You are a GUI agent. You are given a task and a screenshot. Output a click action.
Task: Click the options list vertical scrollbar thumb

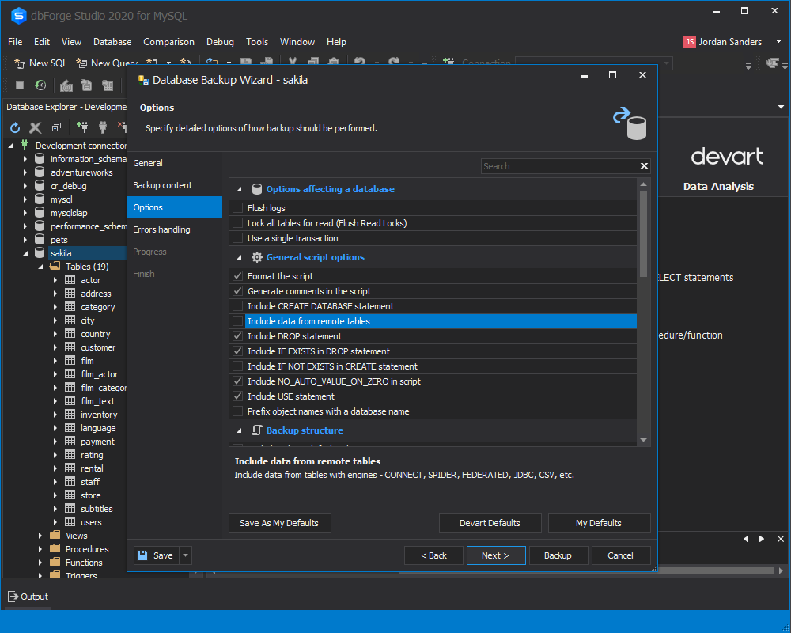click(643, 233)
